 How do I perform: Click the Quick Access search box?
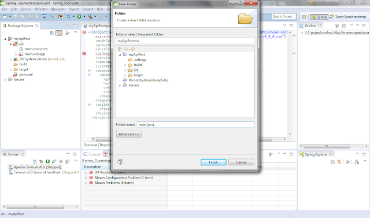pyautogui.click(x=283, y=17)
